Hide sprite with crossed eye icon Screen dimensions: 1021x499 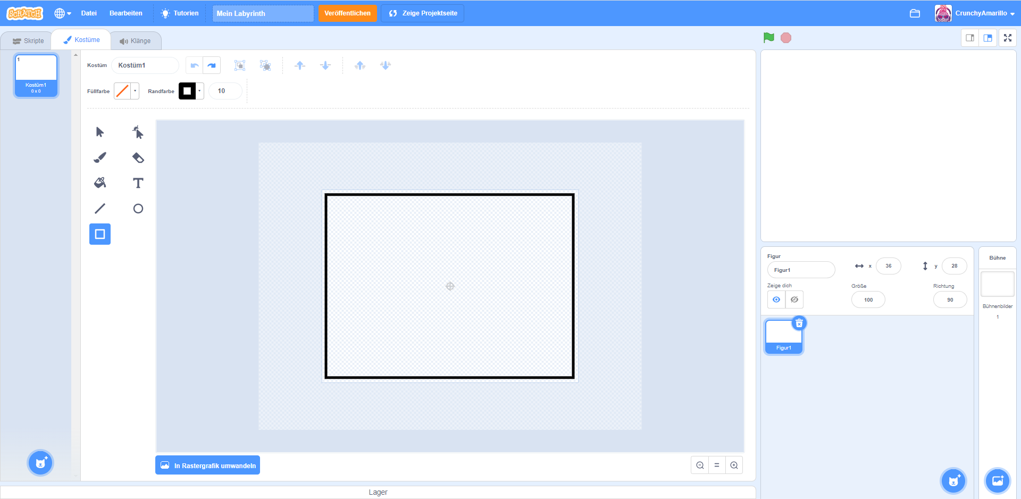coord(794,300)
